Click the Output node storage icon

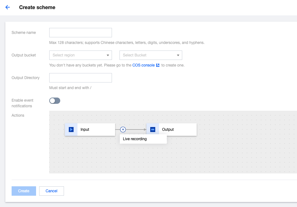click(153, 130)
